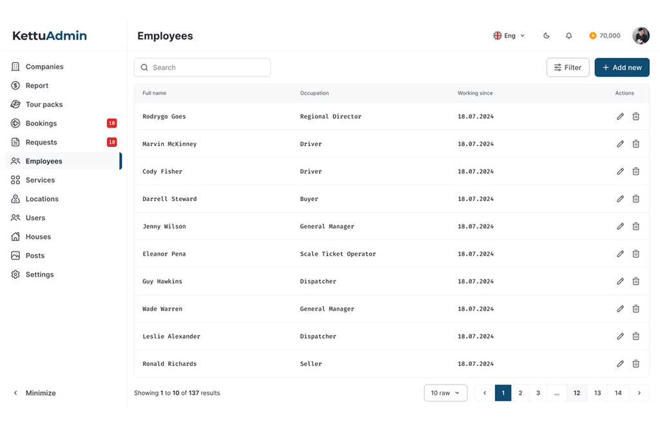This screenshot has width=660, height=429.
Task: Click the Search employees field
Action: click(x=202, y=68)
